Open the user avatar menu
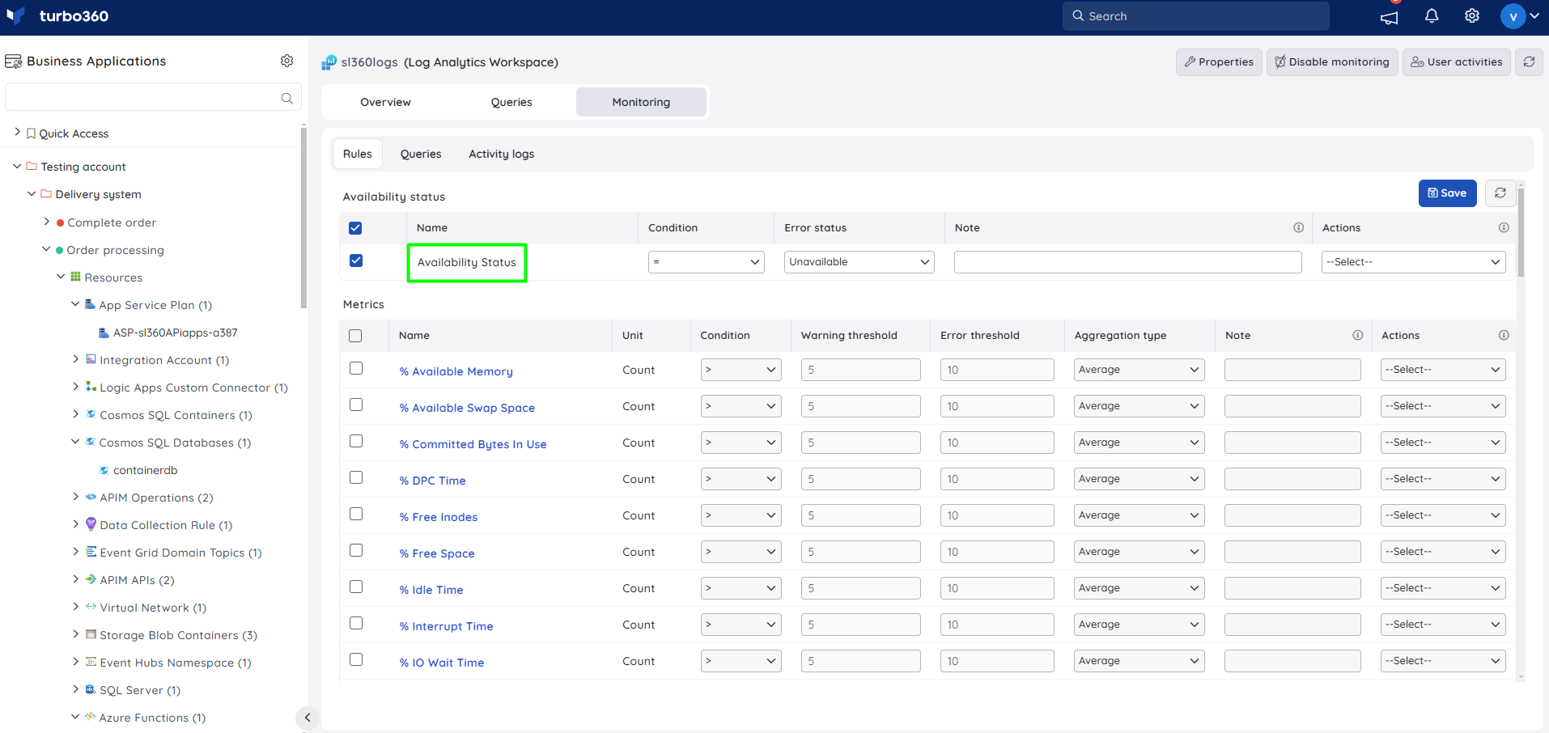 click(1520, 16)
